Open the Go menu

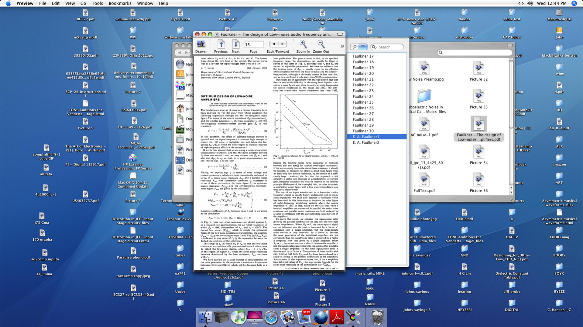[83, 3]
